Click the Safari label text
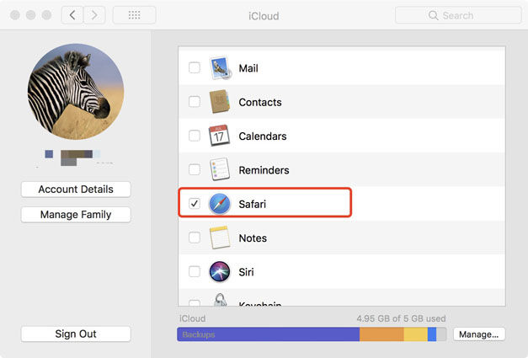Screen dimensions: 528x358 [253, 204]
